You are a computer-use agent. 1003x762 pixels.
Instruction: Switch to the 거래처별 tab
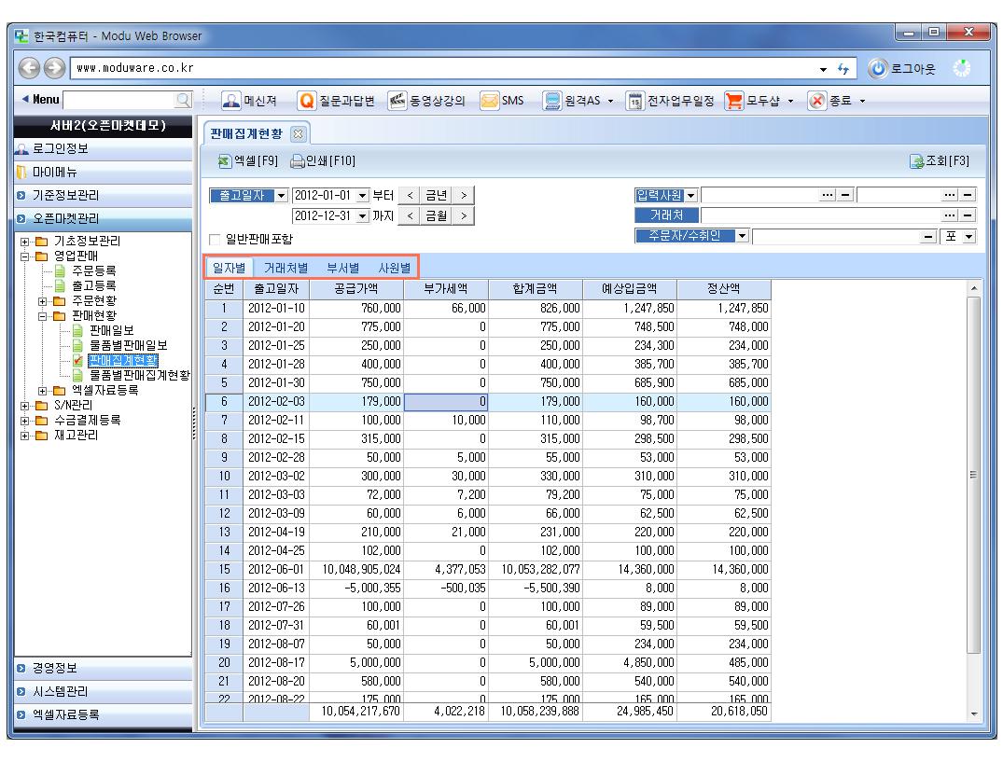[286, 267]
